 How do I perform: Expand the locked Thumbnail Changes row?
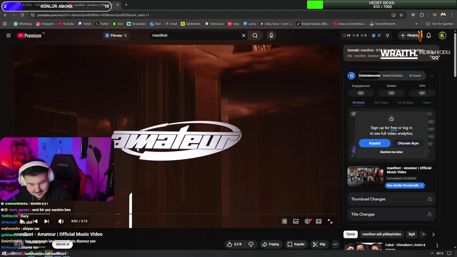[391, 199]
